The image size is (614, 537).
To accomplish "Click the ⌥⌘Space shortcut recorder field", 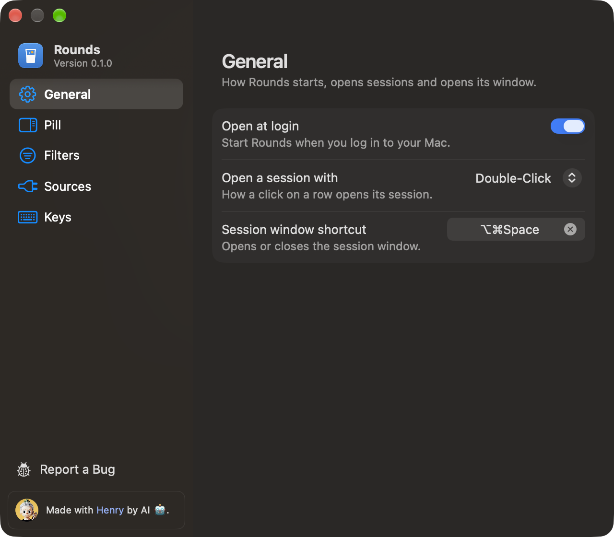I will (516, 229).
